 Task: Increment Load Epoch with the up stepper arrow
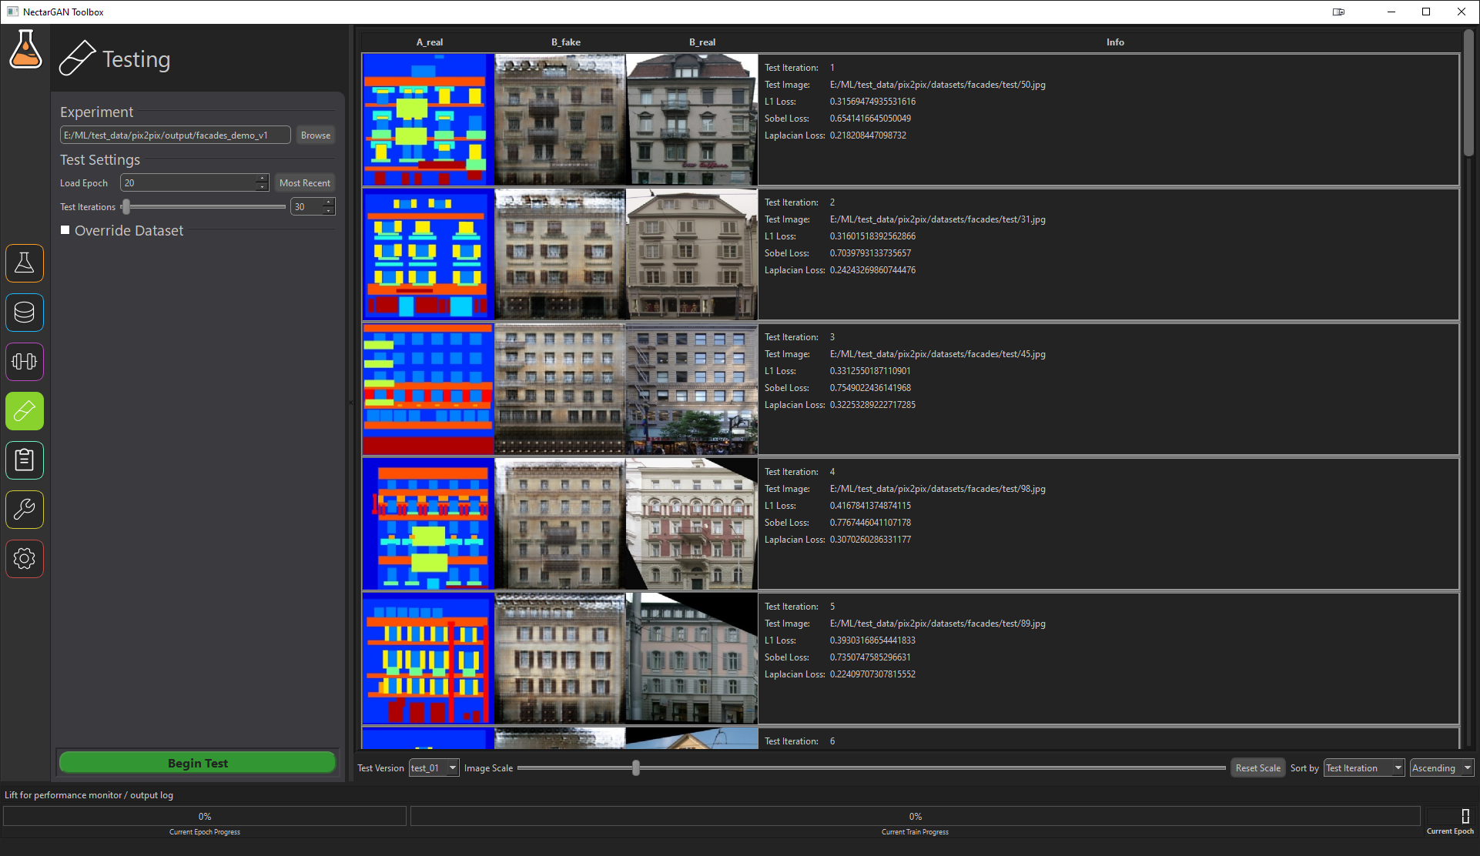click(262, 178)
